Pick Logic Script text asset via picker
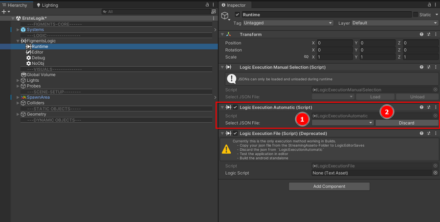Screen dimensions: 440x222 (x=435, y=173)
